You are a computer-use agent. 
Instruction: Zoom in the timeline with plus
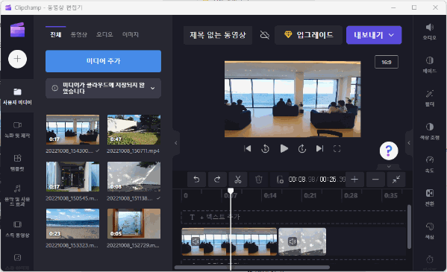pyautogui.click(x=354, y=180)
